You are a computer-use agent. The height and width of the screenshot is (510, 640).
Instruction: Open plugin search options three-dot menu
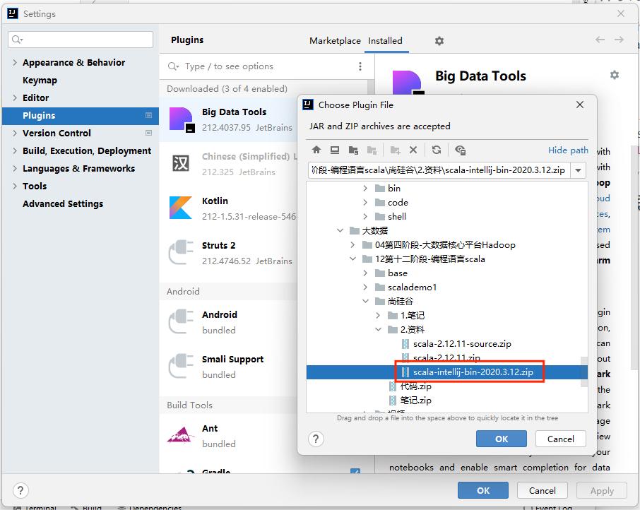[x=360, y=66]
